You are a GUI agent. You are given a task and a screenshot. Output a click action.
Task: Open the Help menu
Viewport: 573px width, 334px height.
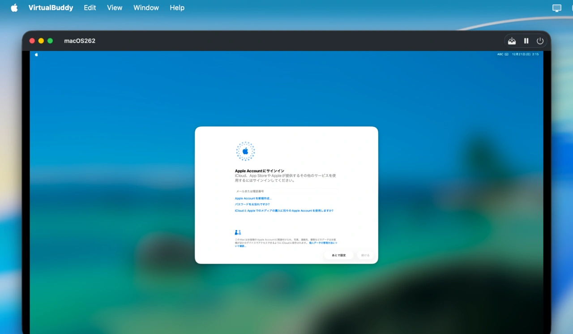pyautogui.click(x=177, y=8)
